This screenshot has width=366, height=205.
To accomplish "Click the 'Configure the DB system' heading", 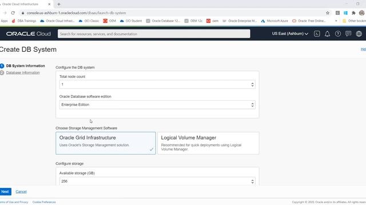I will click(75, 67).
